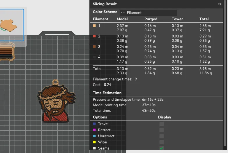Click filament 2 red color swatch
Screen dimensions: 228x153
pyautogui.click(x=94, y=36)
